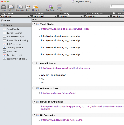
Task: Select the Tonal Studies heading text
Action: pos(47,24)
